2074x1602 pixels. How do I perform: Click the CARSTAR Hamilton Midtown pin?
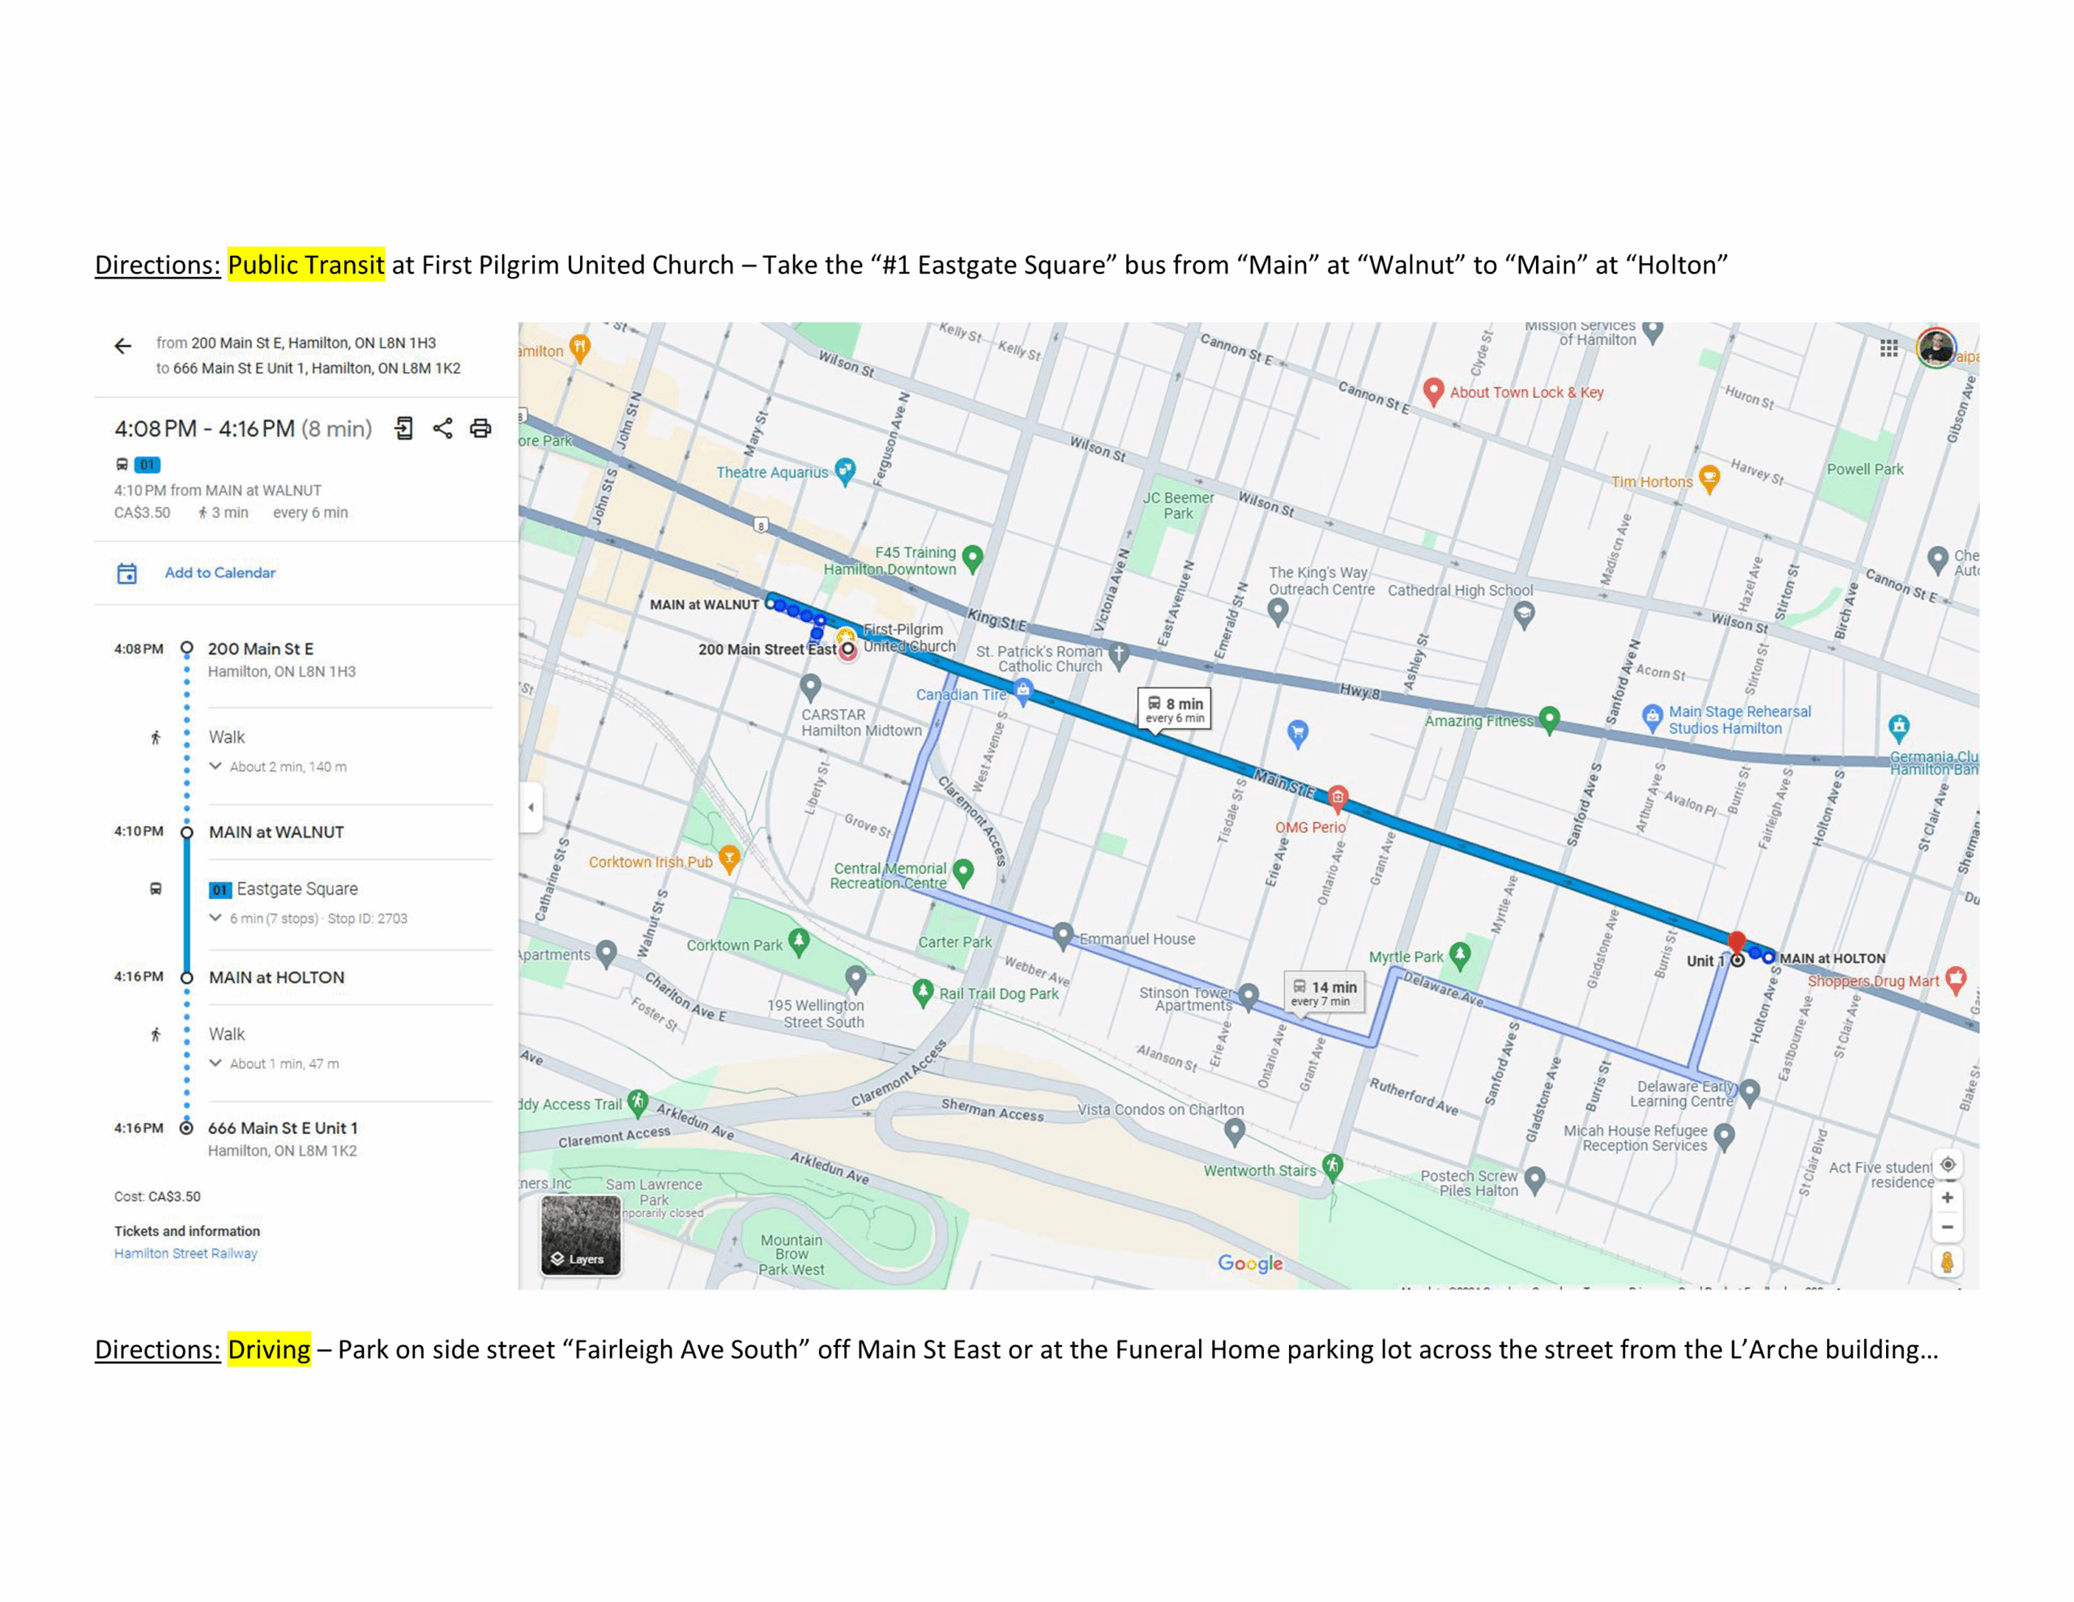point(810,687)
